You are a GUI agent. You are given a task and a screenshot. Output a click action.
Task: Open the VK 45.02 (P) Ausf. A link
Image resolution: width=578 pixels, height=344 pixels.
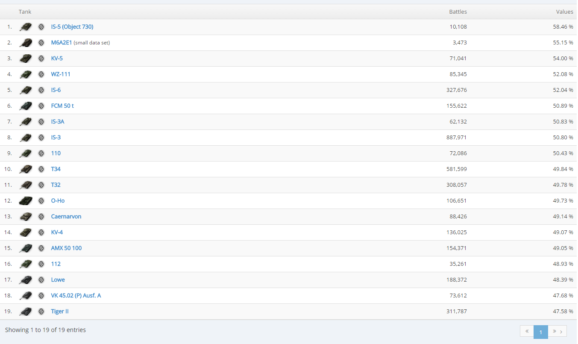[x=76, y=296]
